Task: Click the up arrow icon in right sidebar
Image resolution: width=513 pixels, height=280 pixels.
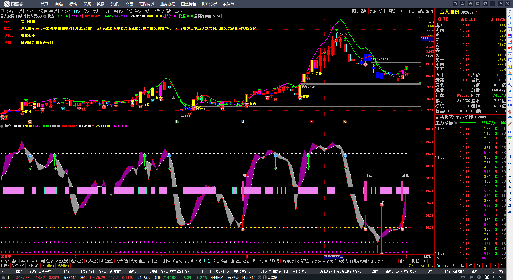Action: click(510, 17)
